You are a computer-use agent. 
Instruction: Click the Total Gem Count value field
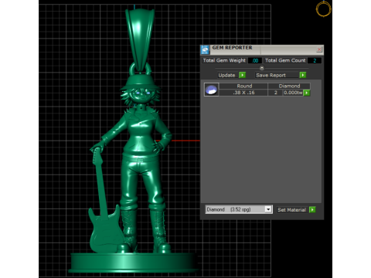pyautogui.click(x=315, y=60)
